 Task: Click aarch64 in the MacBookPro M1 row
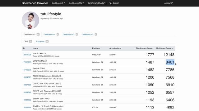coord(113,55)
